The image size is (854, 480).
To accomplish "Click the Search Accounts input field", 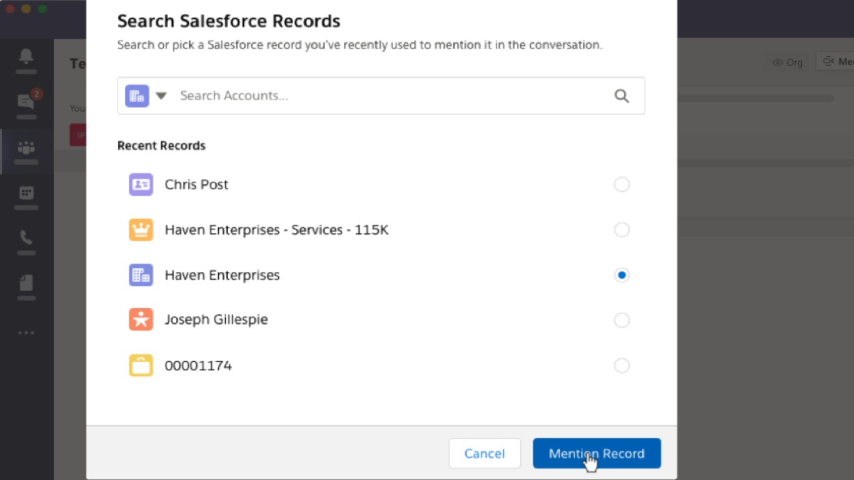I will 388,96.
